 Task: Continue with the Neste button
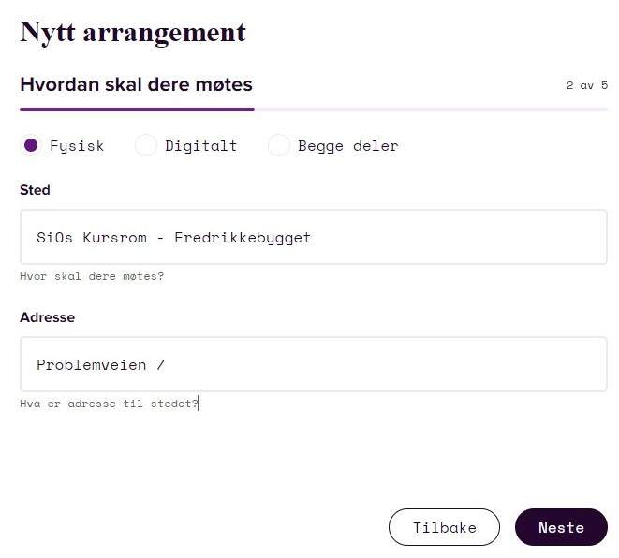point(561,527)
